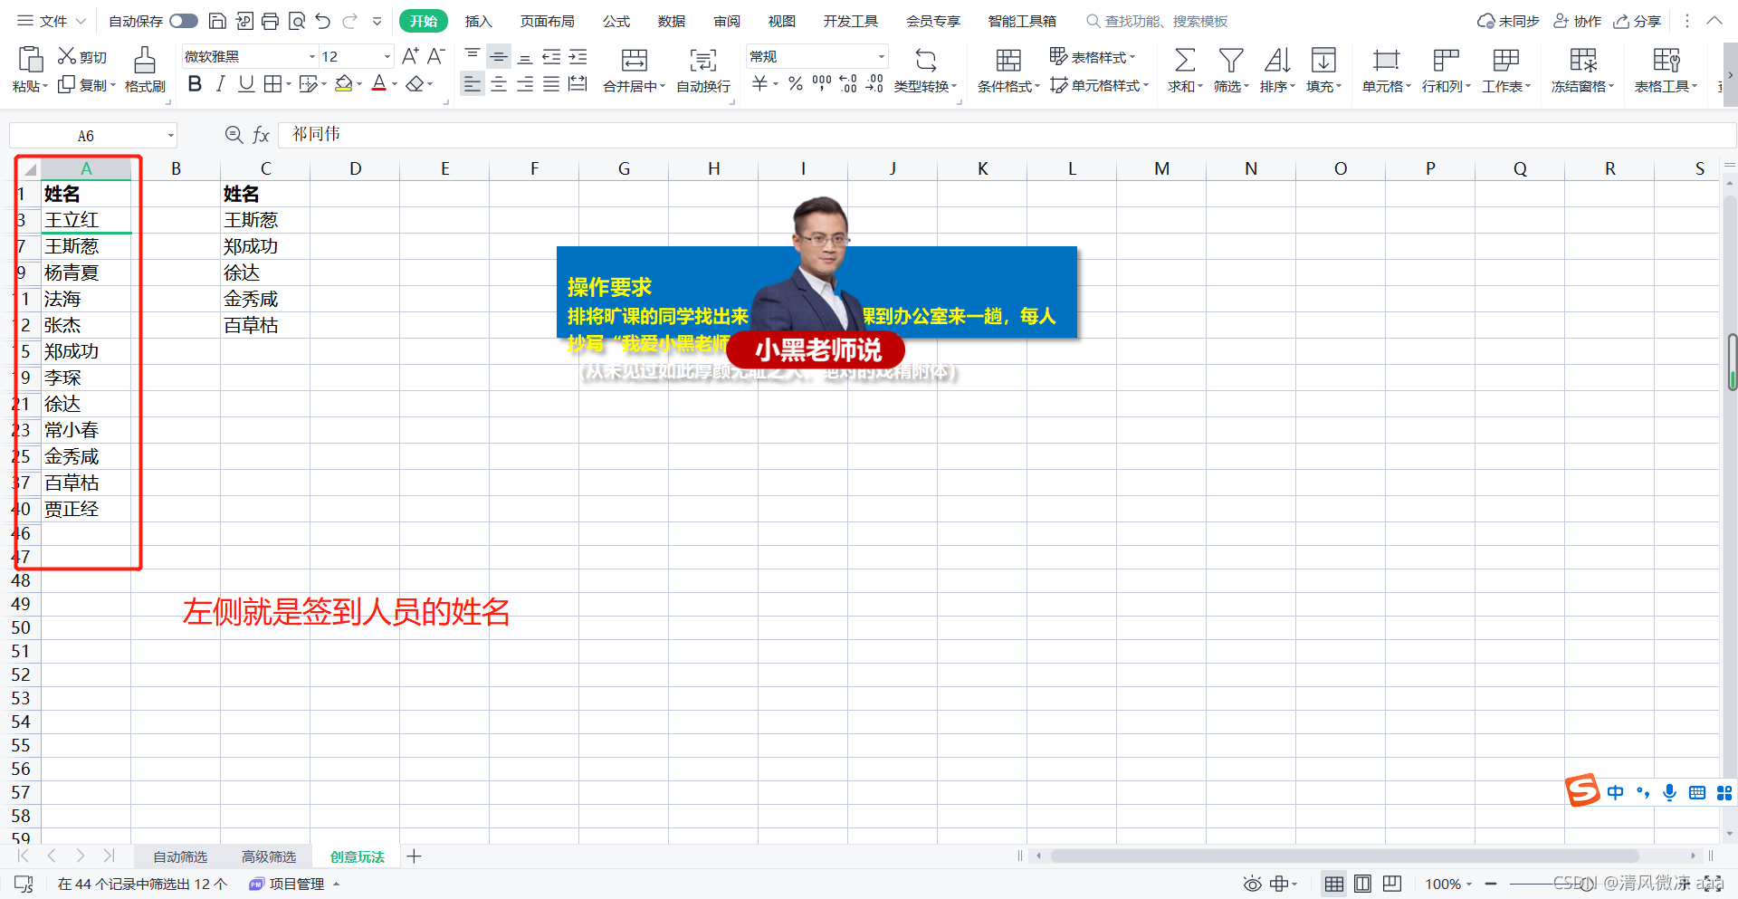
Task: Select cell containing 王立红
Action: tap(86, 220)
